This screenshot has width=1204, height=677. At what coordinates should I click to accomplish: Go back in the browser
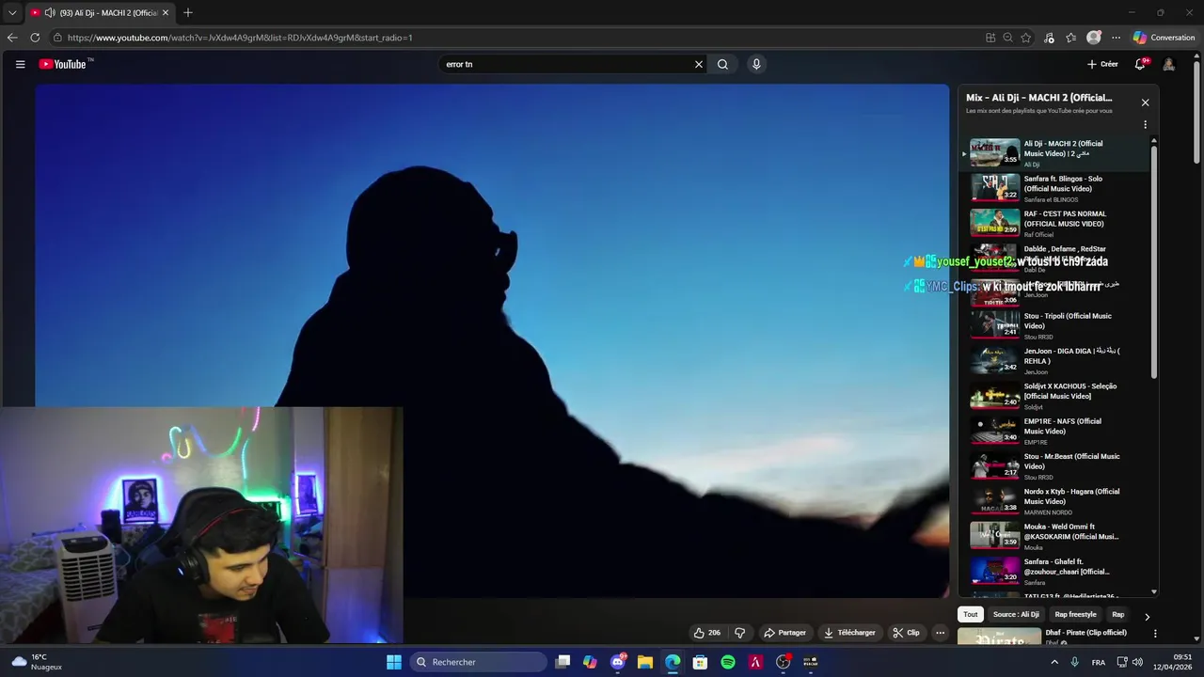point(12,38)
